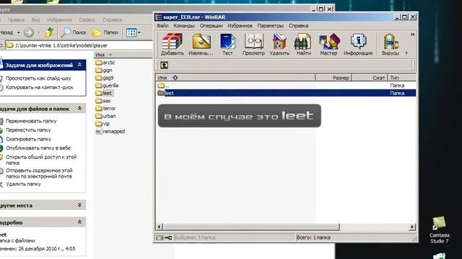
Task: Sort WinRAR list by Сжат column
Action: (370, 78)
